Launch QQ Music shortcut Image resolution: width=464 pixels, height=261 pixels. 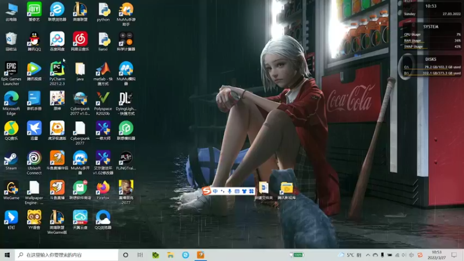pyautogui.click(x=11, y=130)
